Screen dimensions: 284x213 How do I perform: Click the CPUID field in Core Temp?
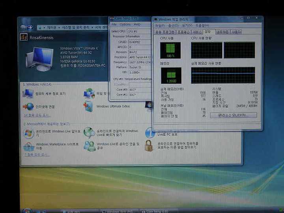pos(140,42)
